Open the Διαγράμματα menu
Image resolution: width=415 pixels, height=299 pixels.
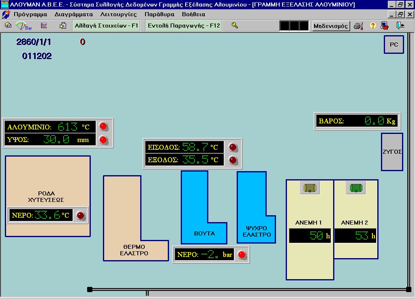click(x=74, y=14)
